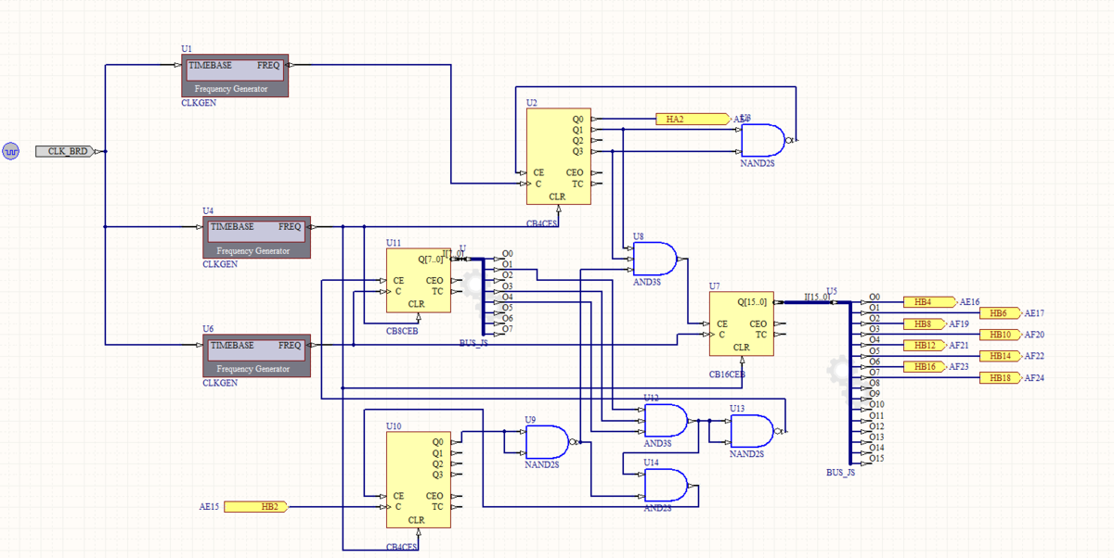Image resolution: width=1114 pixels, height=558 pixels.
Task: Click the U7 CB16CEB counter
Action: pos(741,323)
